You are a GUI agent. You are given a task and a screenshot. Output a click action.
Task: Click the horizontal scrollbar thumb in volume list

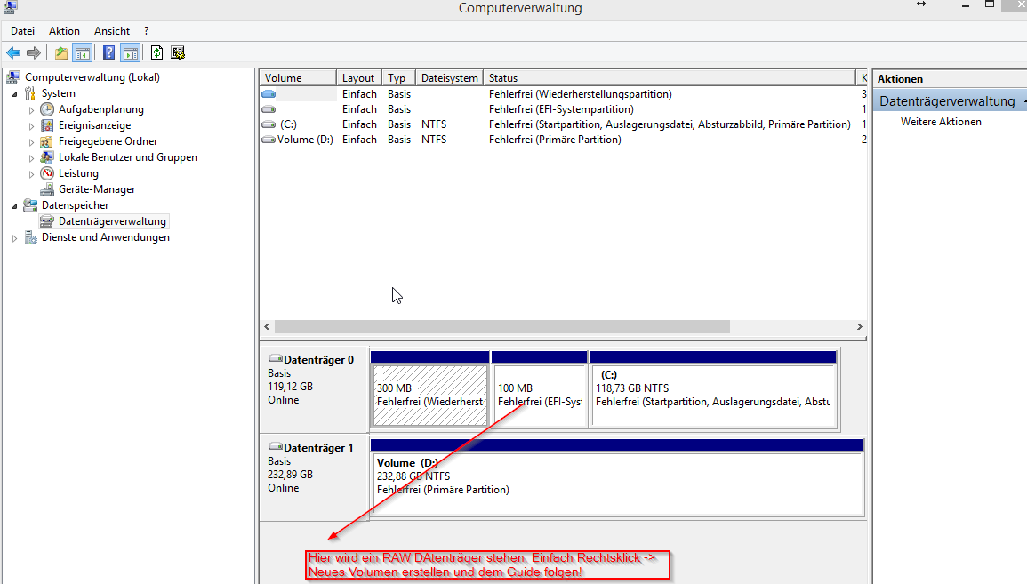[502, 327]
